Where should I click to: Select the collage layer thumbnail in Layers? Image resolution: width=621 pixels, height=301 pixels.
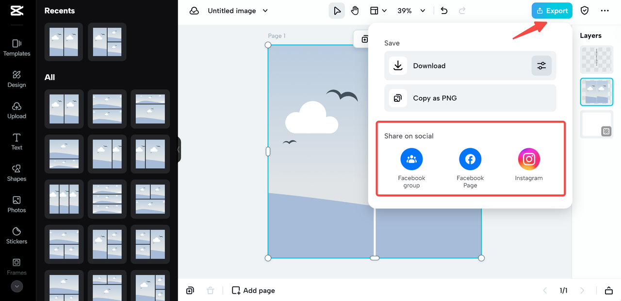click(x=597, y=92)
